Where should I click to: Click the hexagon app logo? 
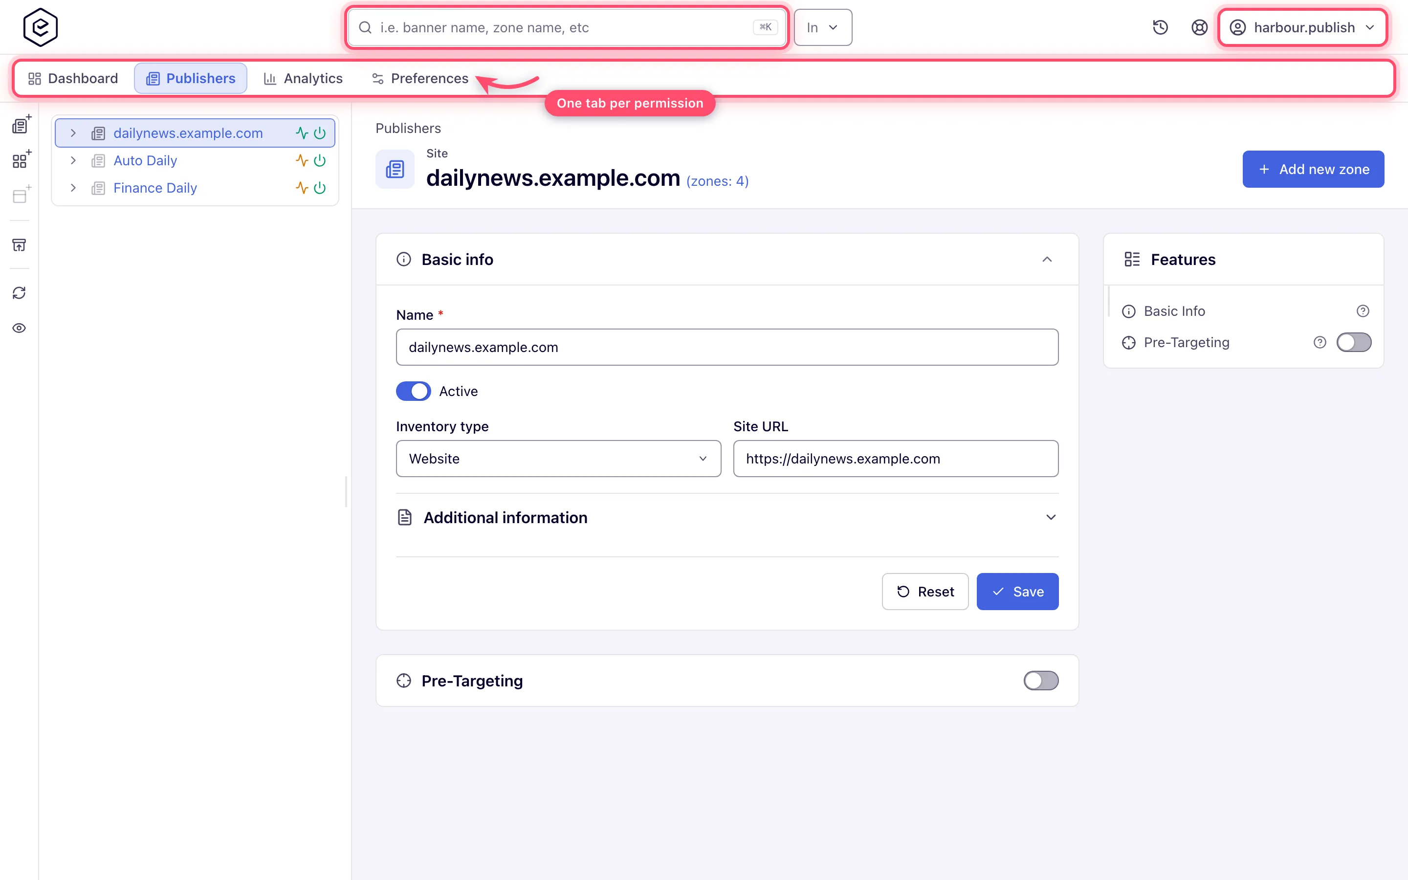(x=40, y=27)
